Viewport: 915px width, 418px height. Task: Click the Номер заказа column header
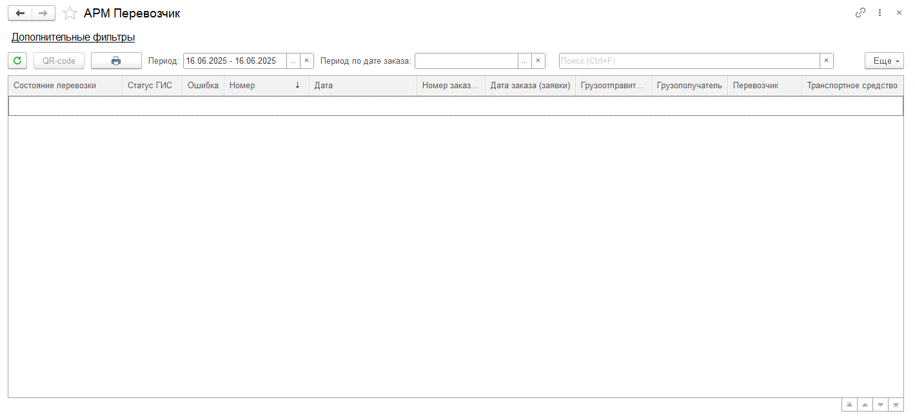pos(451,86)
